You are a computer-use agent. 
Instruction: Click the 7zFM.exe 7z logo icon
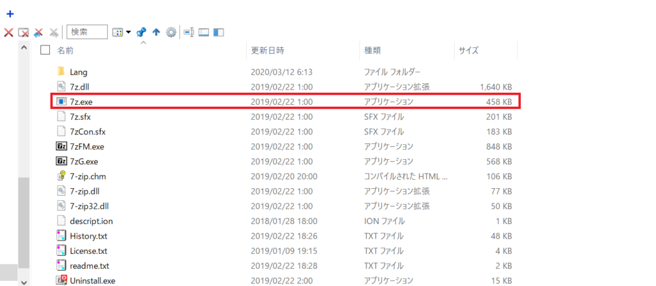coord(61,147)
